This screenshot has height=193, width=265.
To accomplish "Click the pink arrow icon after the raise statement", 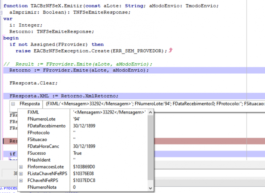I will pyautogui.click(x=171, y=50).
